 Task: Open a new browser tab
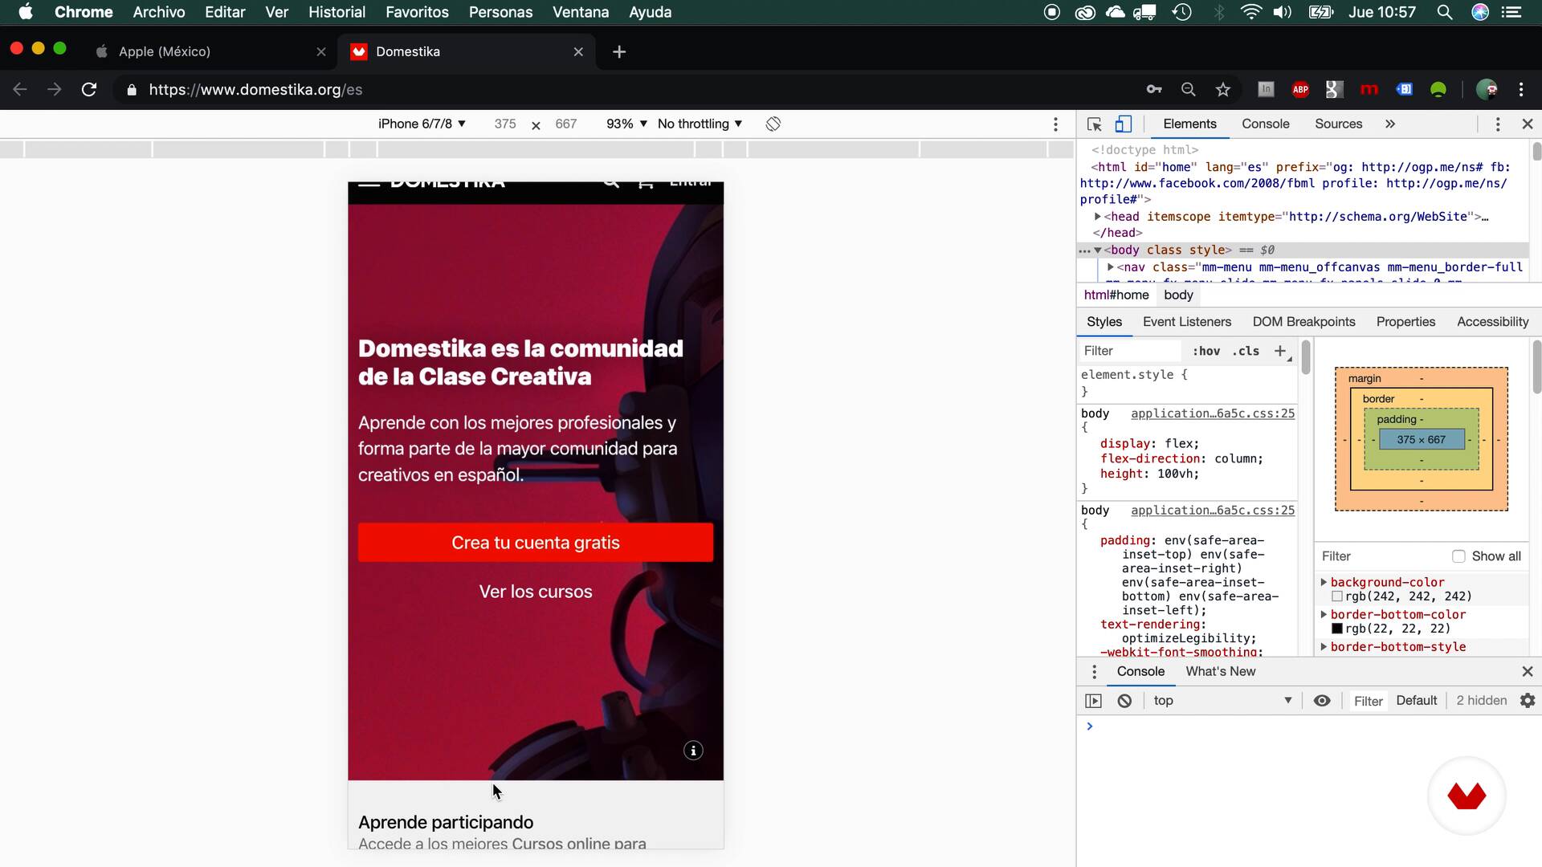point(619,51)
